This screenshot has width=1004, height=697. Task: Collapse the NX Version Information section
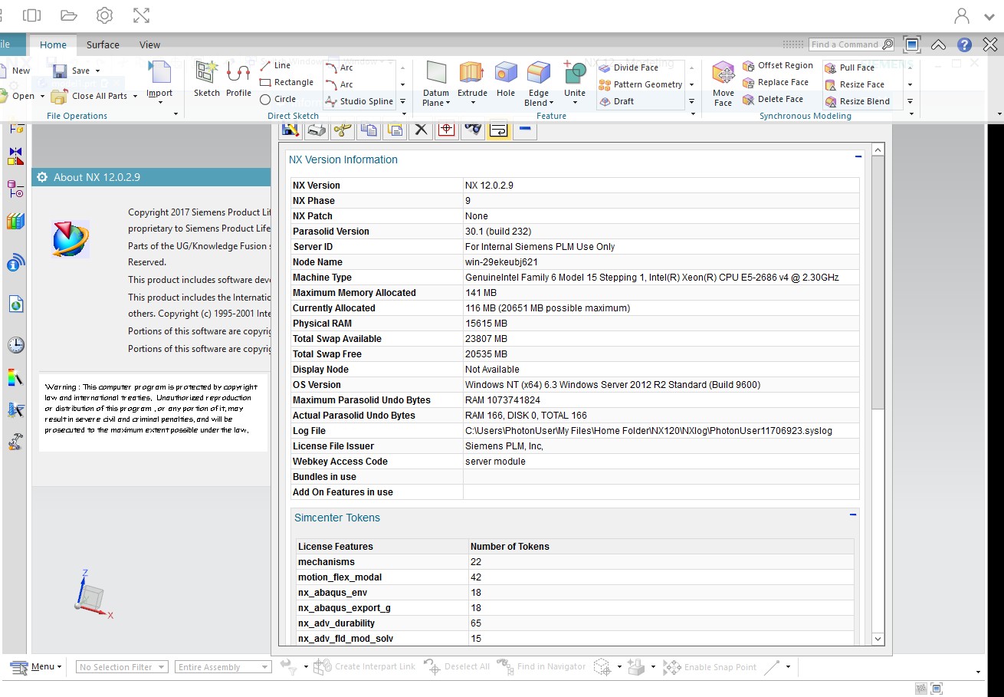coord(858,157)
